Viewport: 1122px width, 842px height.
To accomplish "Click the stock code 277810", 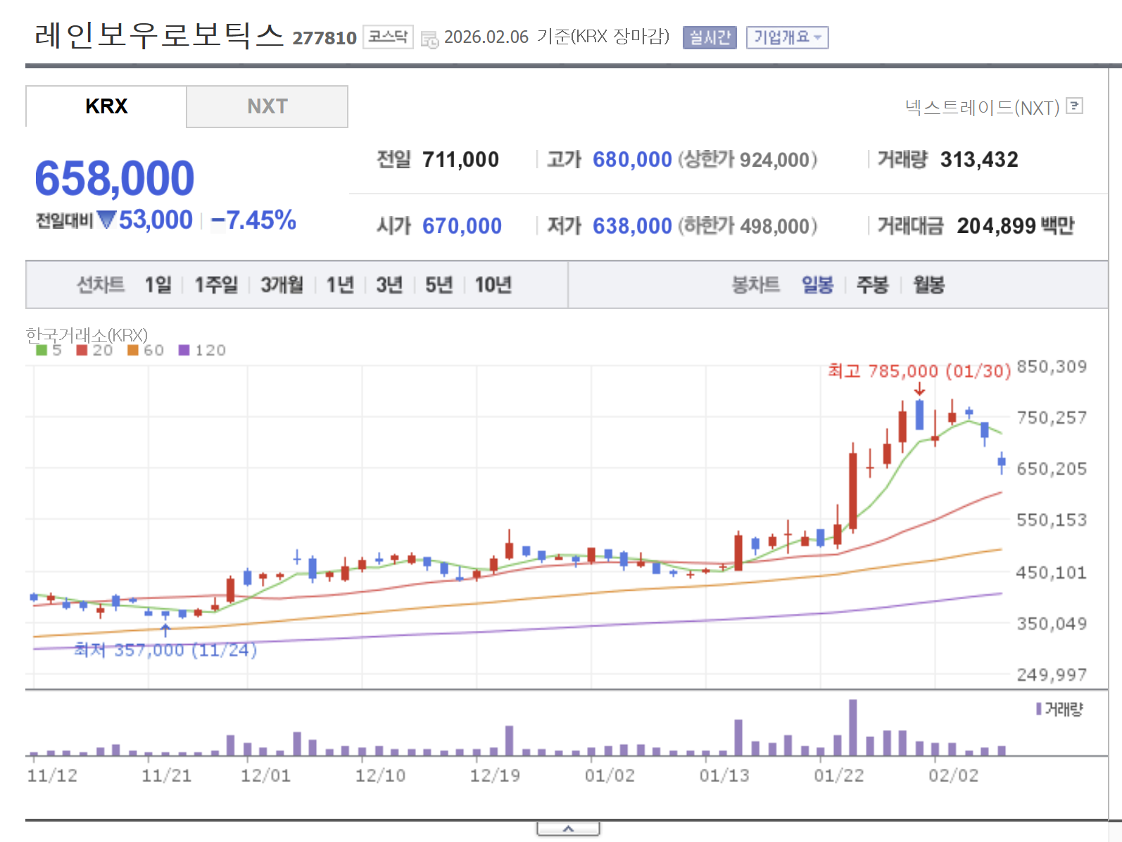I will click(x=324, y=38).
